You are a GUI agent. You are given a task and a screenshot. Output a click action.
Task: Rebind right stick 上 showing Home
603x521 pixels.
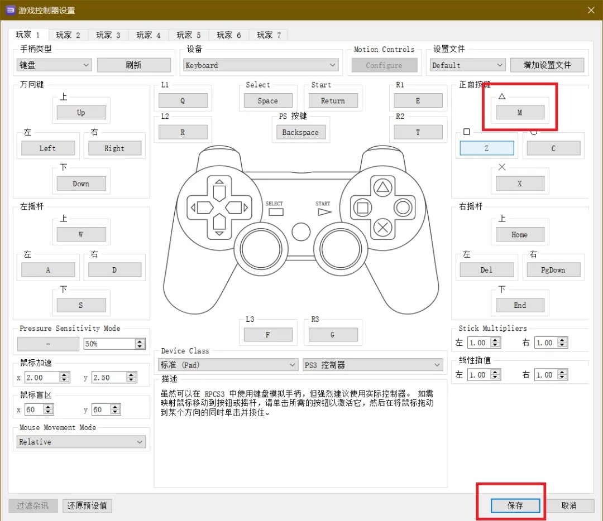[520, 234]
